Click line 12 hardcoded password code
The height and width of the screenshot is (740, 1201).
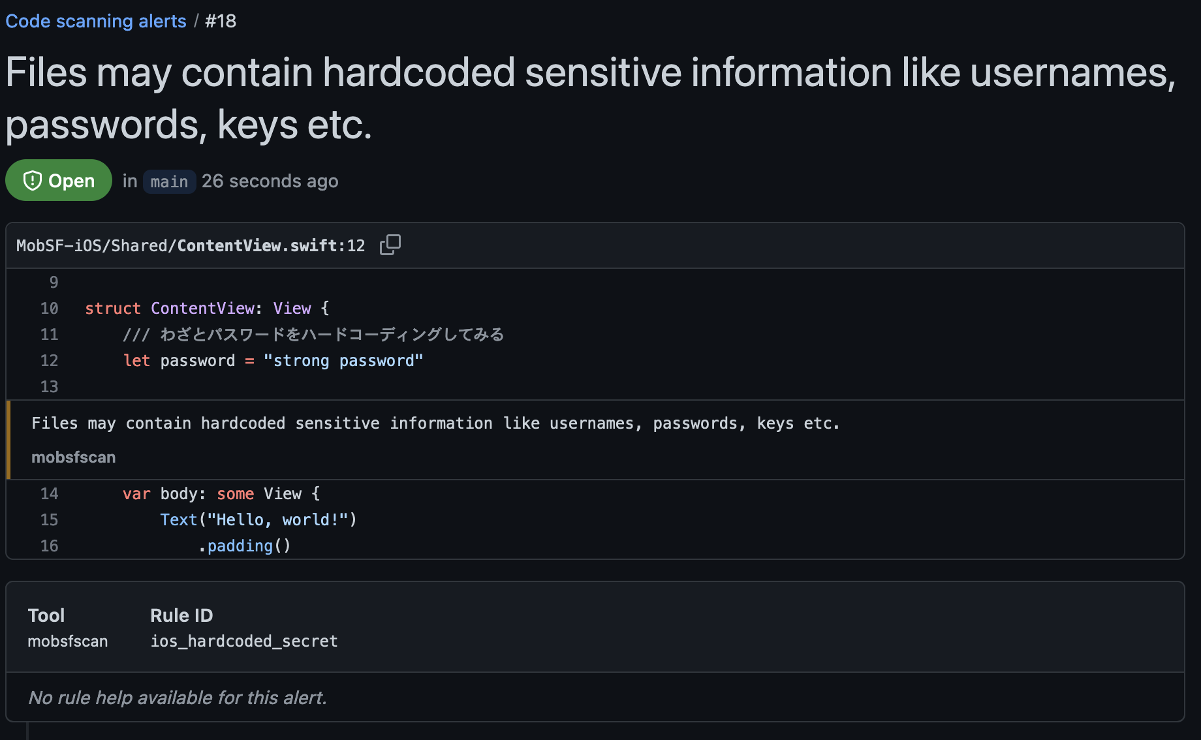(272, 360)
